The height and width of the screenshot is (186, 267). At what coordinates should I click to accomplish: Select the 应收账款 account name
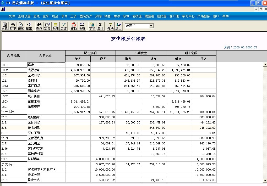click(x=46, y=75)
